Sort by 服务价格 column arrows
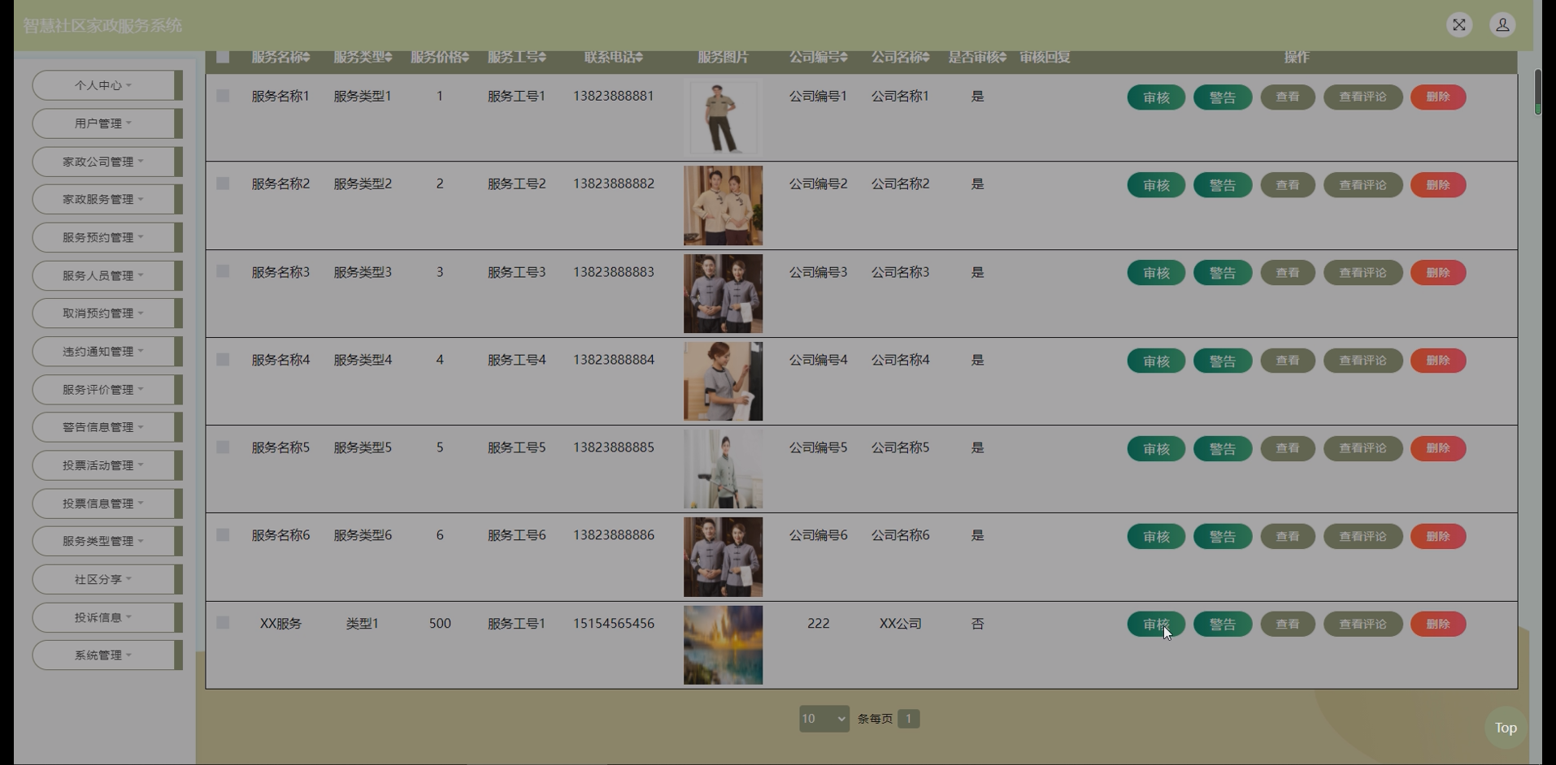Viewport: 1556px width, 765px height. click(465, 57)
